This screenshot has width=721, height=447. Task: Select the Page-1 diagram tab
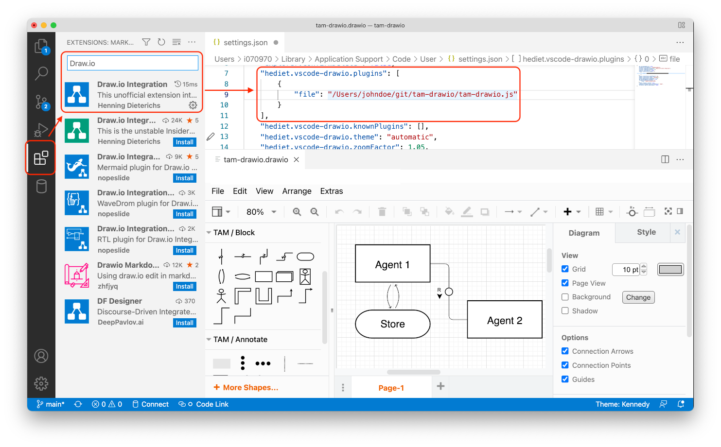(391, 388)
